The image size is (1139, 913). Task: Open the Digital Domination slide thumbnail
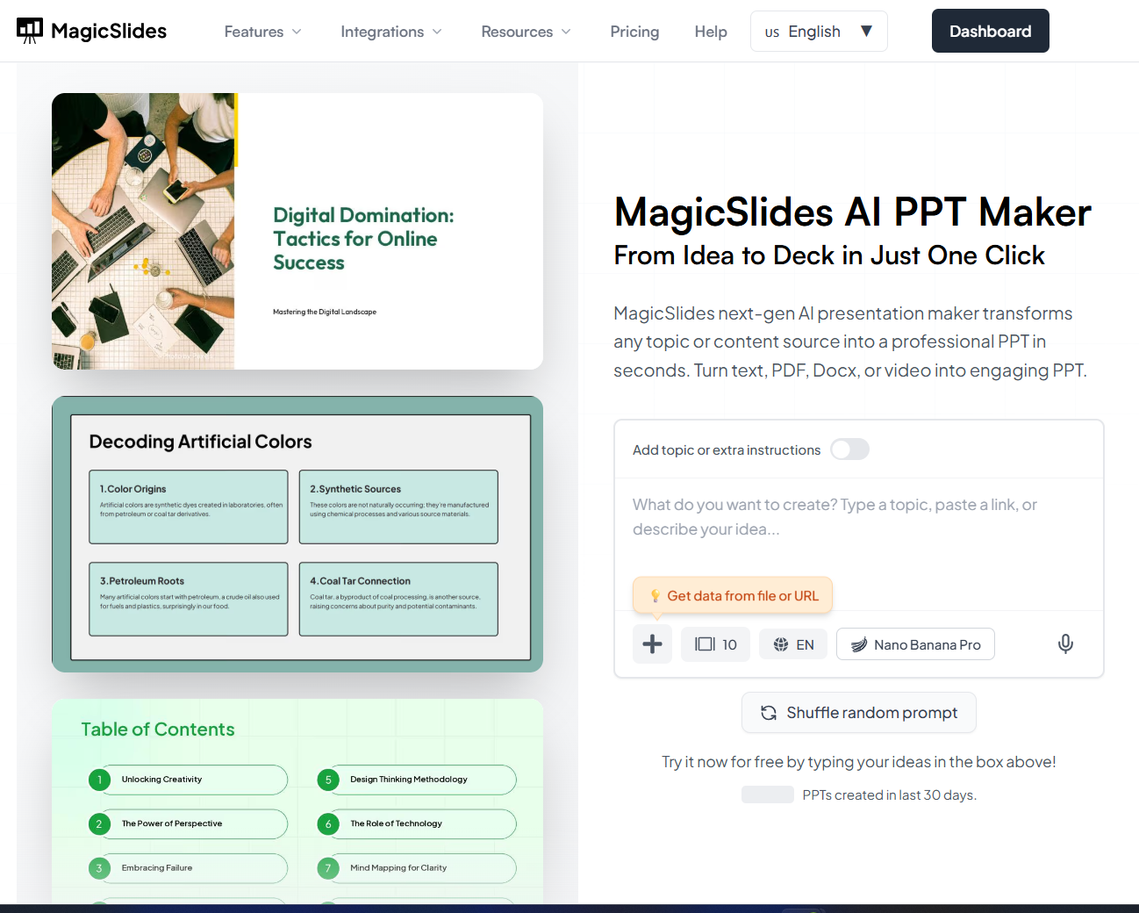click(x=297, y=231)
